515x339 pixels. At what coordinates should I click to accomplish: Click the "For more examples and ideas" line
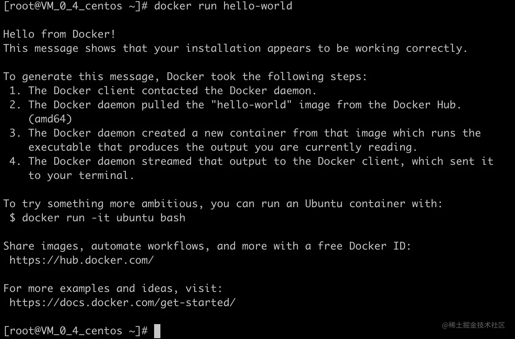pos(113,288)
